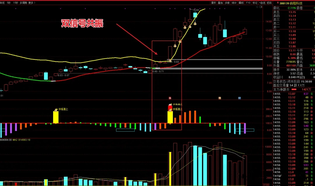Select 卖二 ask price 13.12
The width and height of the screenshot is (315, 186).
tap(292, 23)
